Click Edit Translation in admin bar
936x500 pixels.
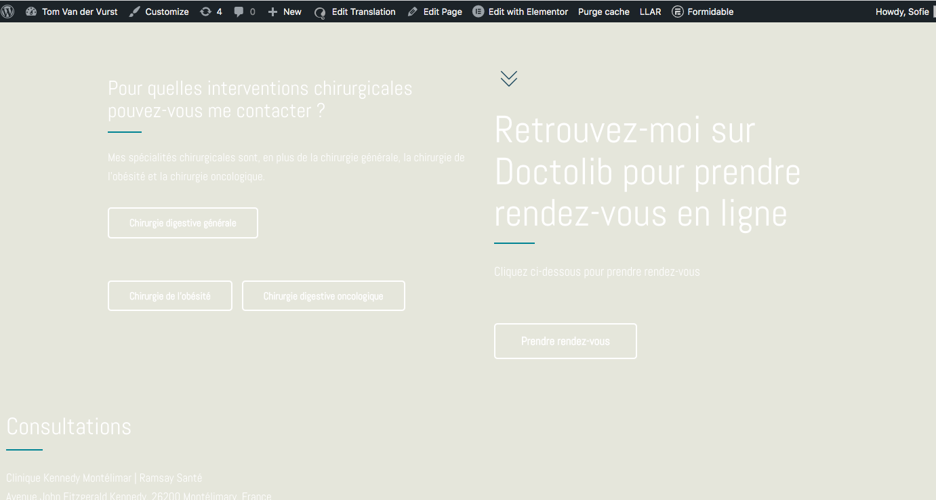click(355, 12)
